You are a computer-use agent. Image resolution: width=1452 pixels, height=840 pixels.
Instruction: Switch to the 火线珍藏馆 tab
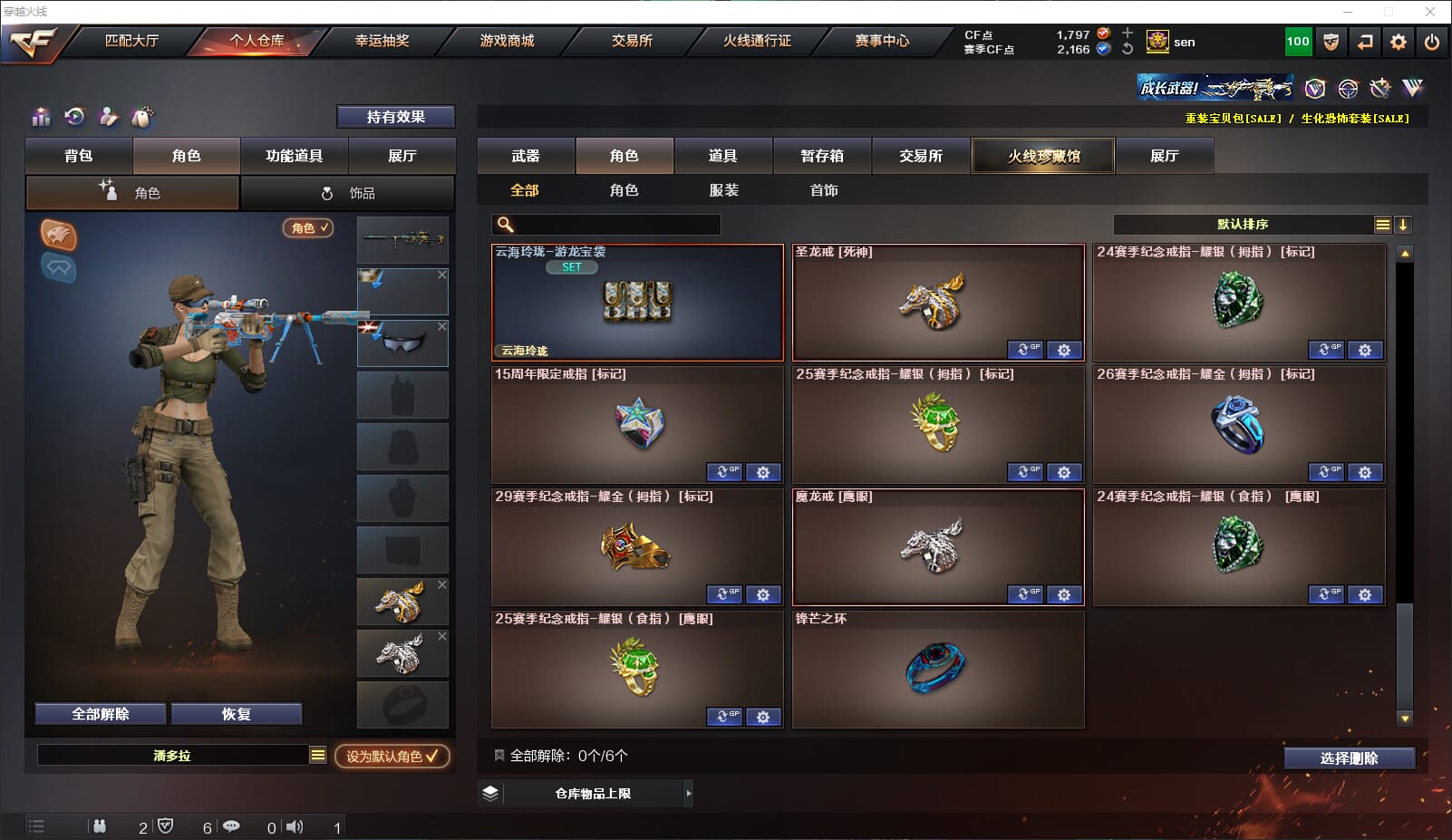tap(1043, 156)
